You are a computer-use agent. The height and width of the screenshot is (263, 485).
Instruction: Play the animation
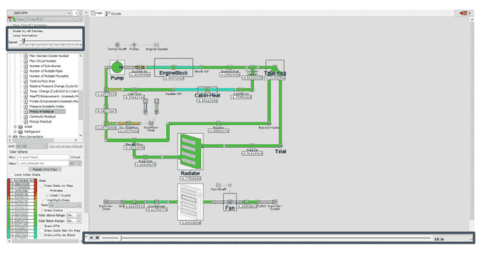click(91, 237)
